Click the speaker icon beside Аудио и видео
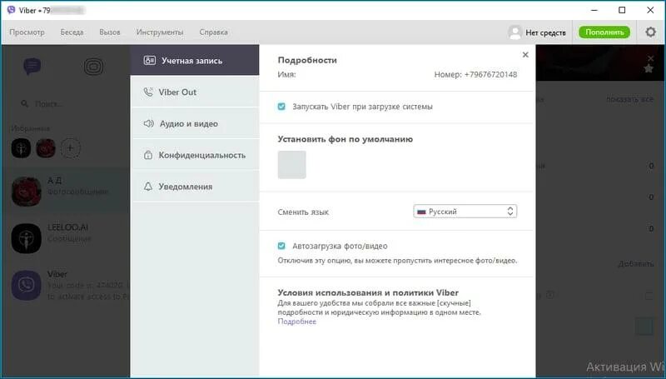This screenshot has height=379, width=666. (x=148, y=123)
